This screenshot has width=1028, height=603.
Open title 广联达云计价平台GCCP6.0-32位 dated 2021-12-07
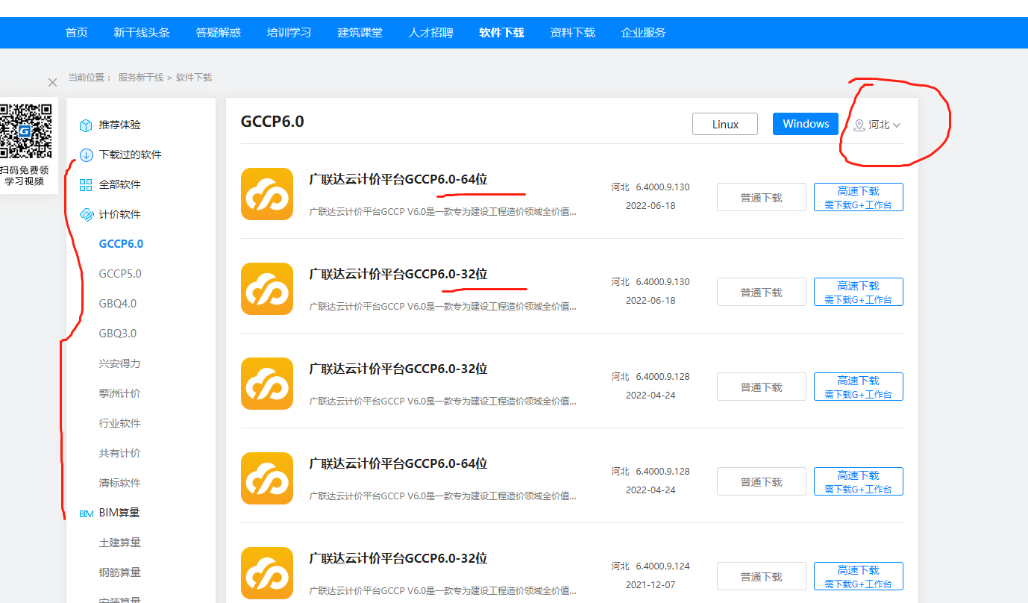click(398, 558)
